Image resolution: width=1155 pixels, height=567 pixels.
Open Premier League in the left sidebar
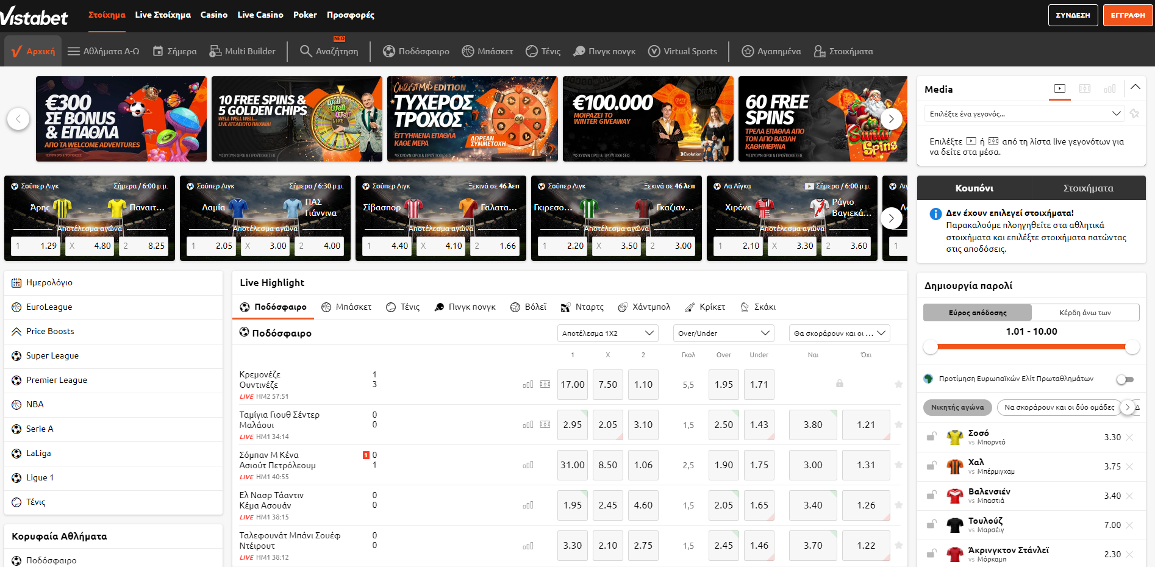(x=57, y=380)
